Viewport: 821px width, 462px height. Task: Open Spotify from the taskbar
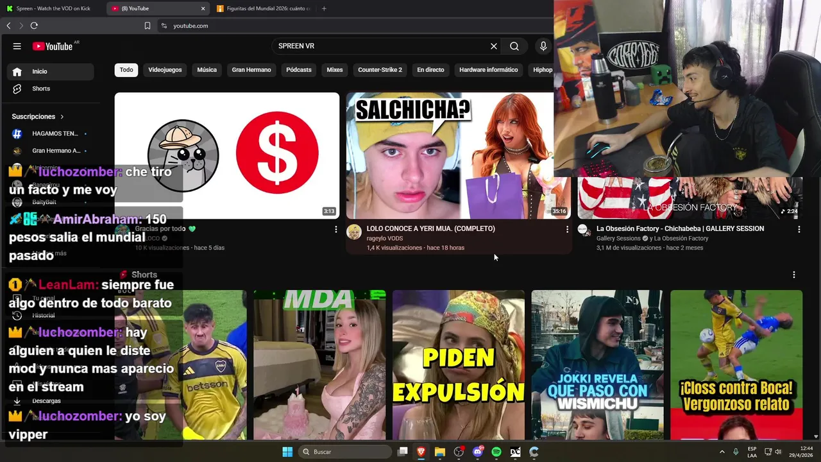click(x=496, y=452)
